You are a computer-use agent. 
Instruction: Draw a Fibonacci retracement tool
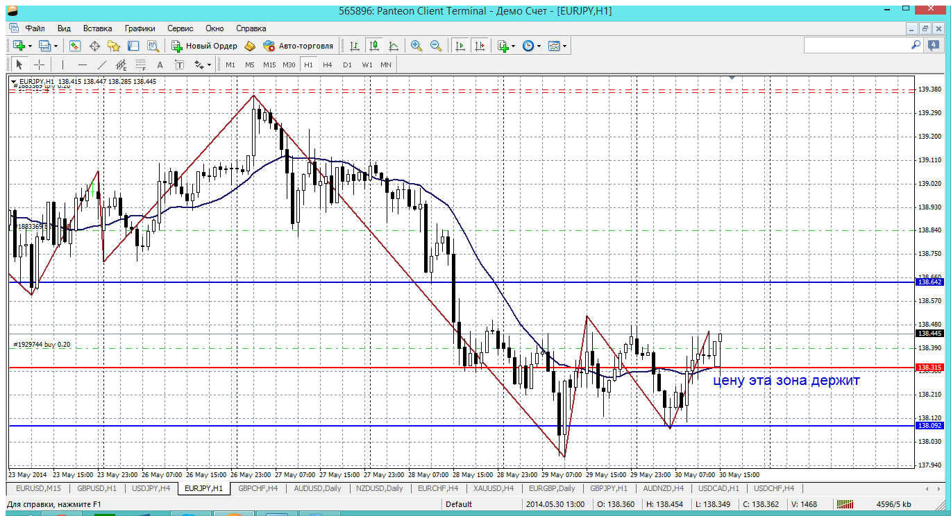click(x=140, y=64)
